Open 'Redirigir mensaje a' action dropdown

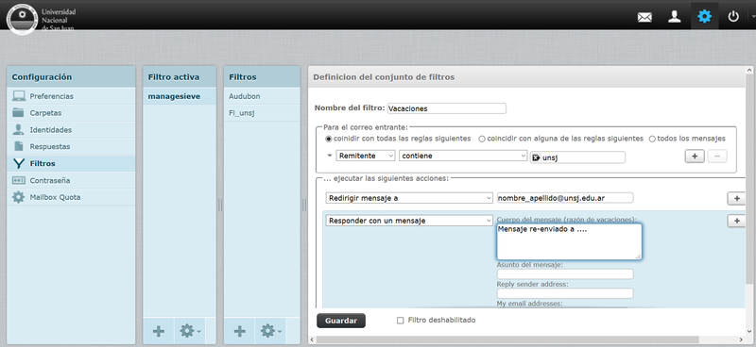pos(409,198)
